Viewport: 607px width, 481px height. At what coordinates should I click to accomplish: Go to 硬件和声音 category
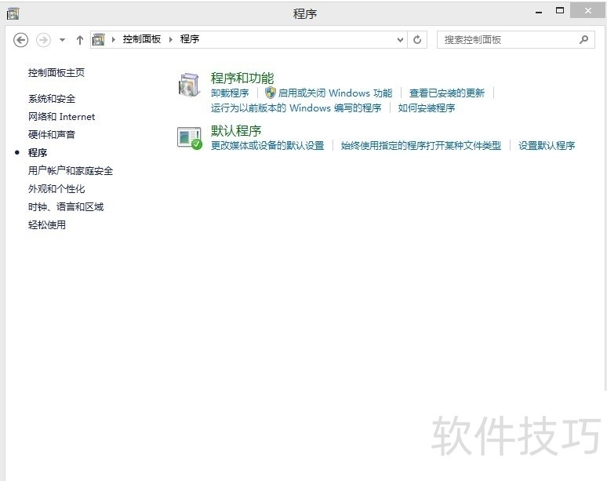52,134
